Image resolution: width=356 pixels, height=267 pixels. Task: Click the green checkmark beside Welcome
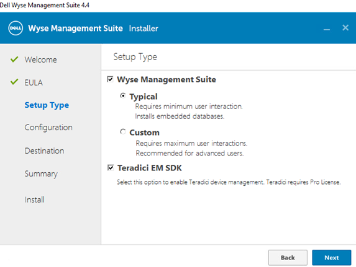[x=14, y=59]
